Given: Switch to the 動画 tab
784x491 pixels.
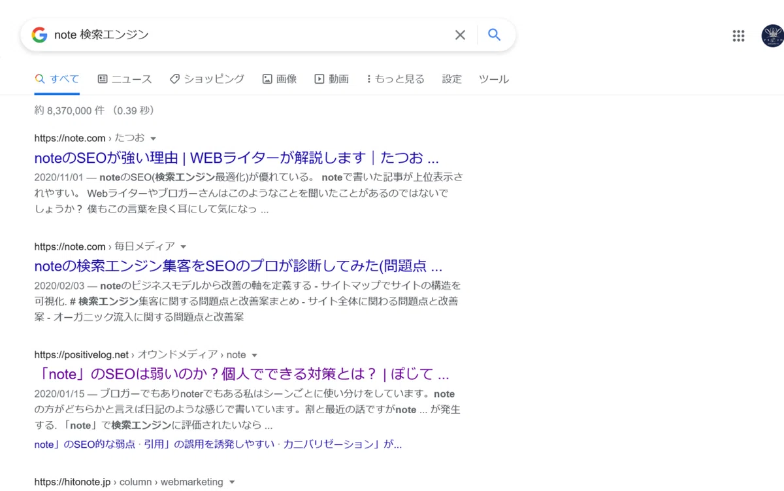Looking at the screenshot, I should tap(331, 79).
